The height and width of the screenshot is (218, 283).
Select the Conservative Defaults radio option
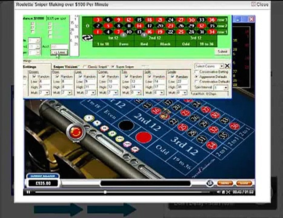coord(196,81)
